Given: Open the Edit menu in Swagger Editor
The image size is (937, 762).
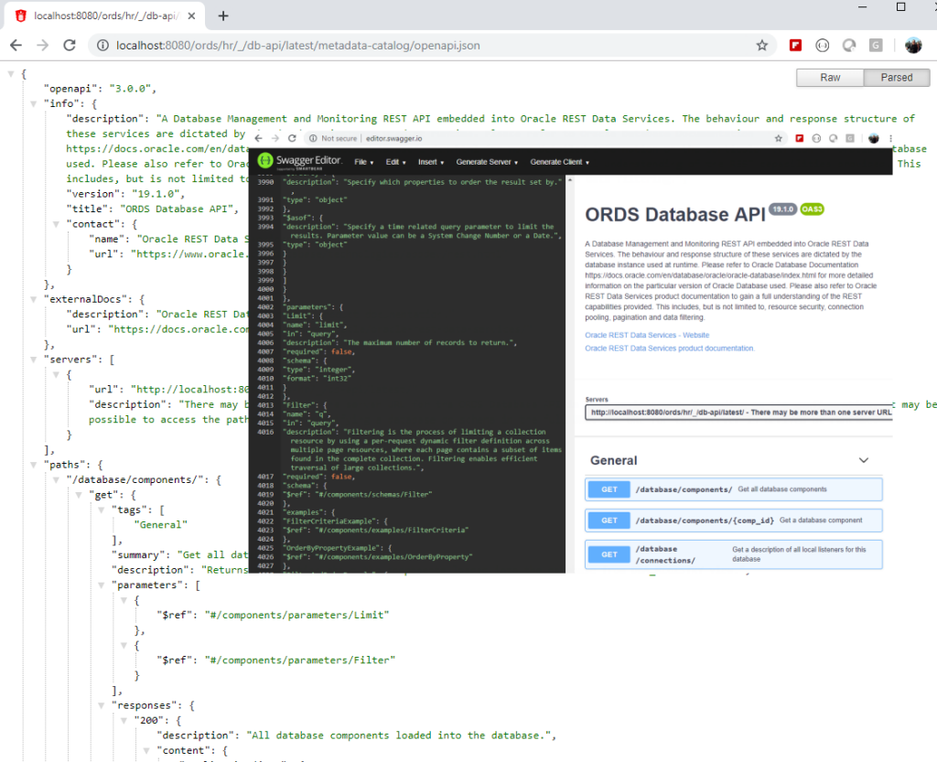Looking at the screenshot, I should (395, 162).
